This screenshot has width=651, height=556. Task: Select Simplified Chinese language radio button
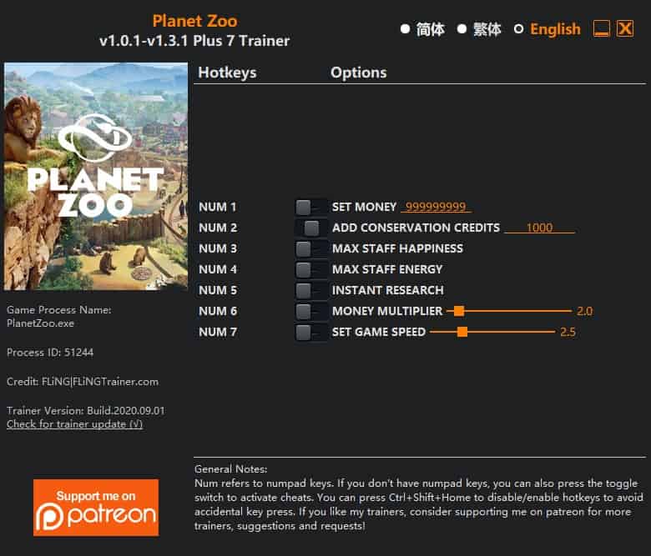click(x=406, y=29)
